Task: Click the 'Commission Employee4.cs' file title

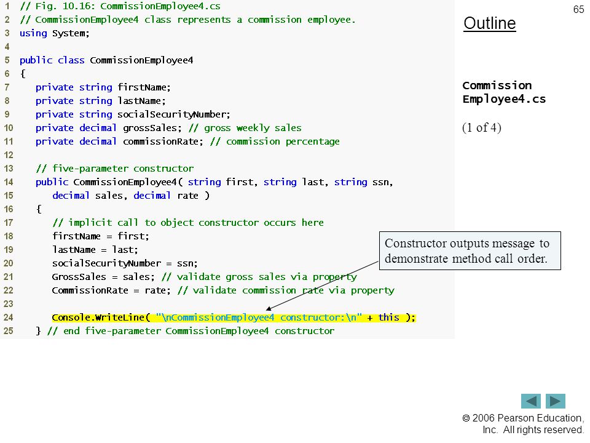Action: [x=504, y=92]
